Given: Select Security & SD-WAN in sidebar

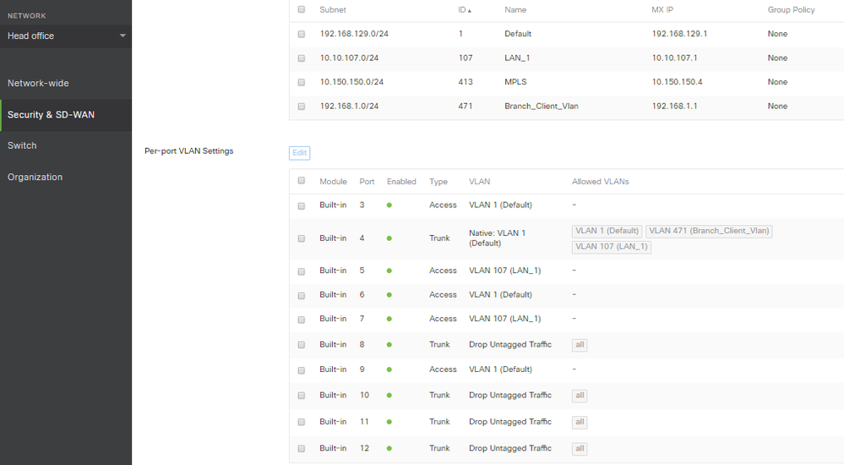Looking at the screenshot, I should (x=51, y=114).
